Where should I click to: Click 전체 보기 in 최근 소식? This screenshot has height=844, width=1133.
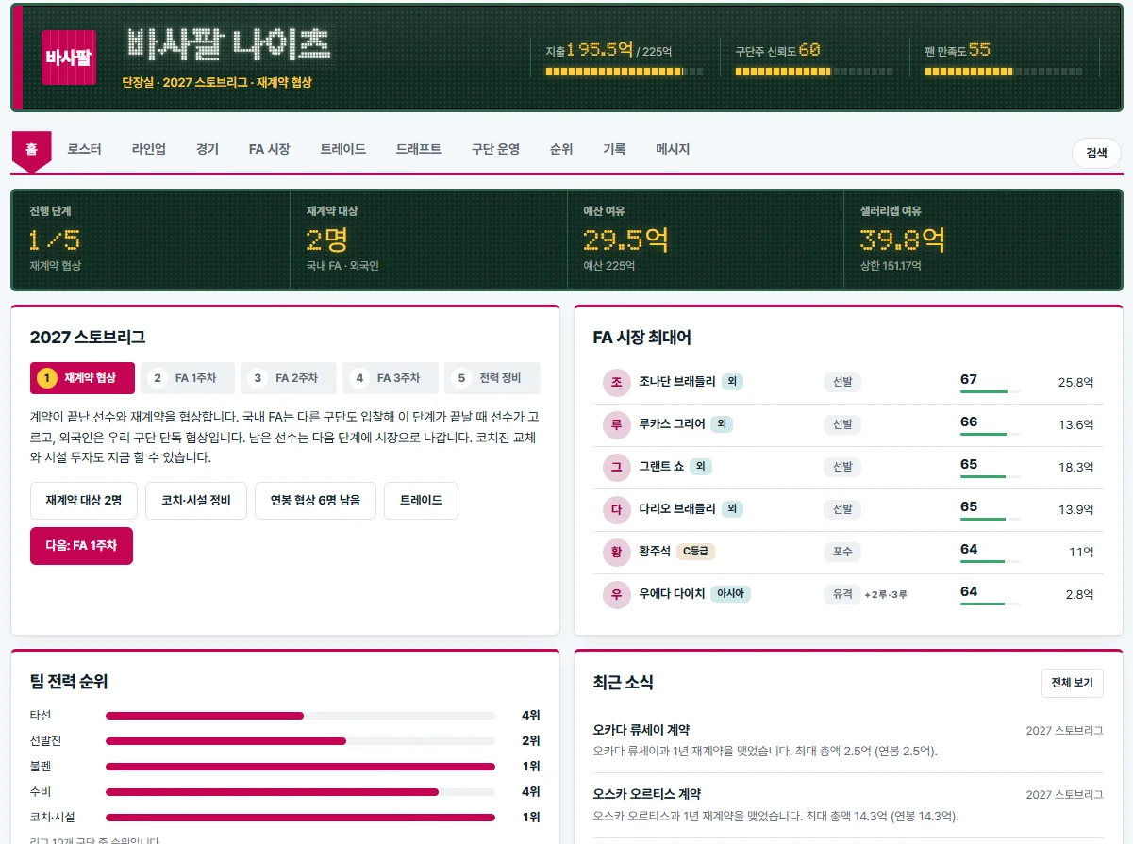1072,683
